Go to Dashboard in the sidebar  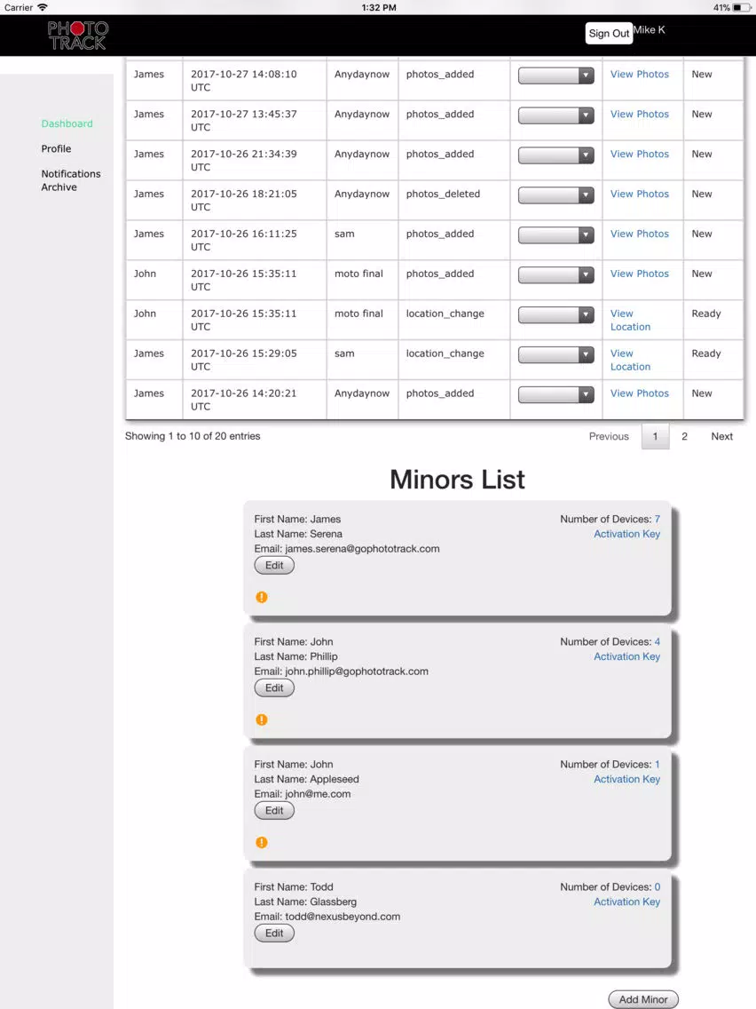(67, 123)
